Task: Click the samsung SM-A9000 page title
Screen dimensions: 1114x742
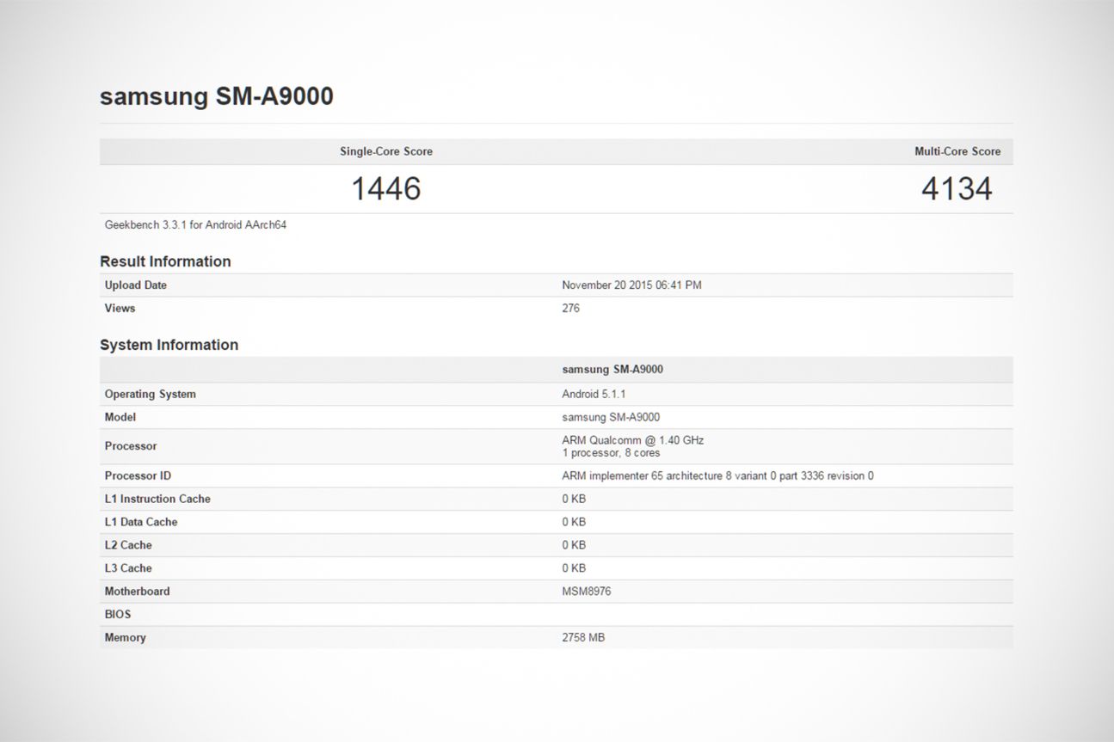Action: [x=217, y=96]
